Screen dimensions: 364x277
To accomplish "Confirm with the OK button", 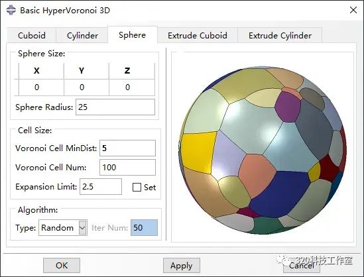I will coord(62,265).
